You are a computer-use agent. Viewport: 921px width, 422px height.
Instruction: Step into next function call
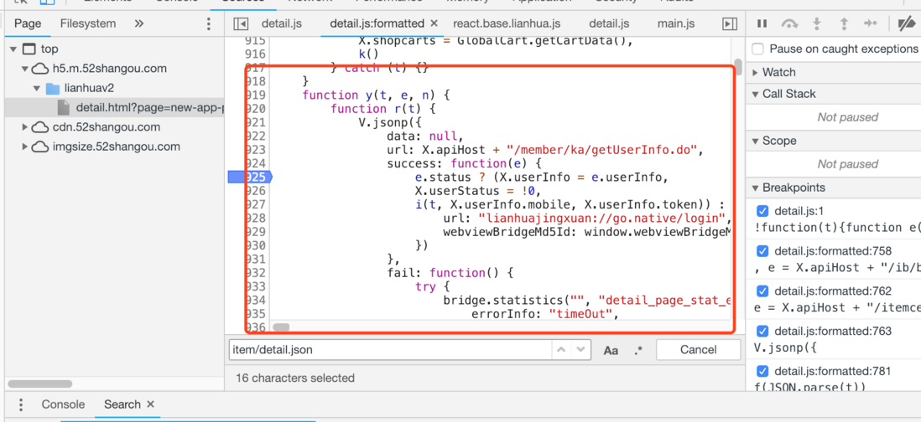pos(816,24)
